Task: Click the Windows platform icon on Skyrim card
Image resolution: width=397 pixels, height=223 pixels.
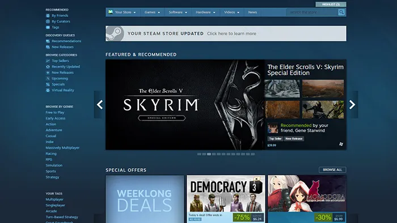Action: click(341, 144)
